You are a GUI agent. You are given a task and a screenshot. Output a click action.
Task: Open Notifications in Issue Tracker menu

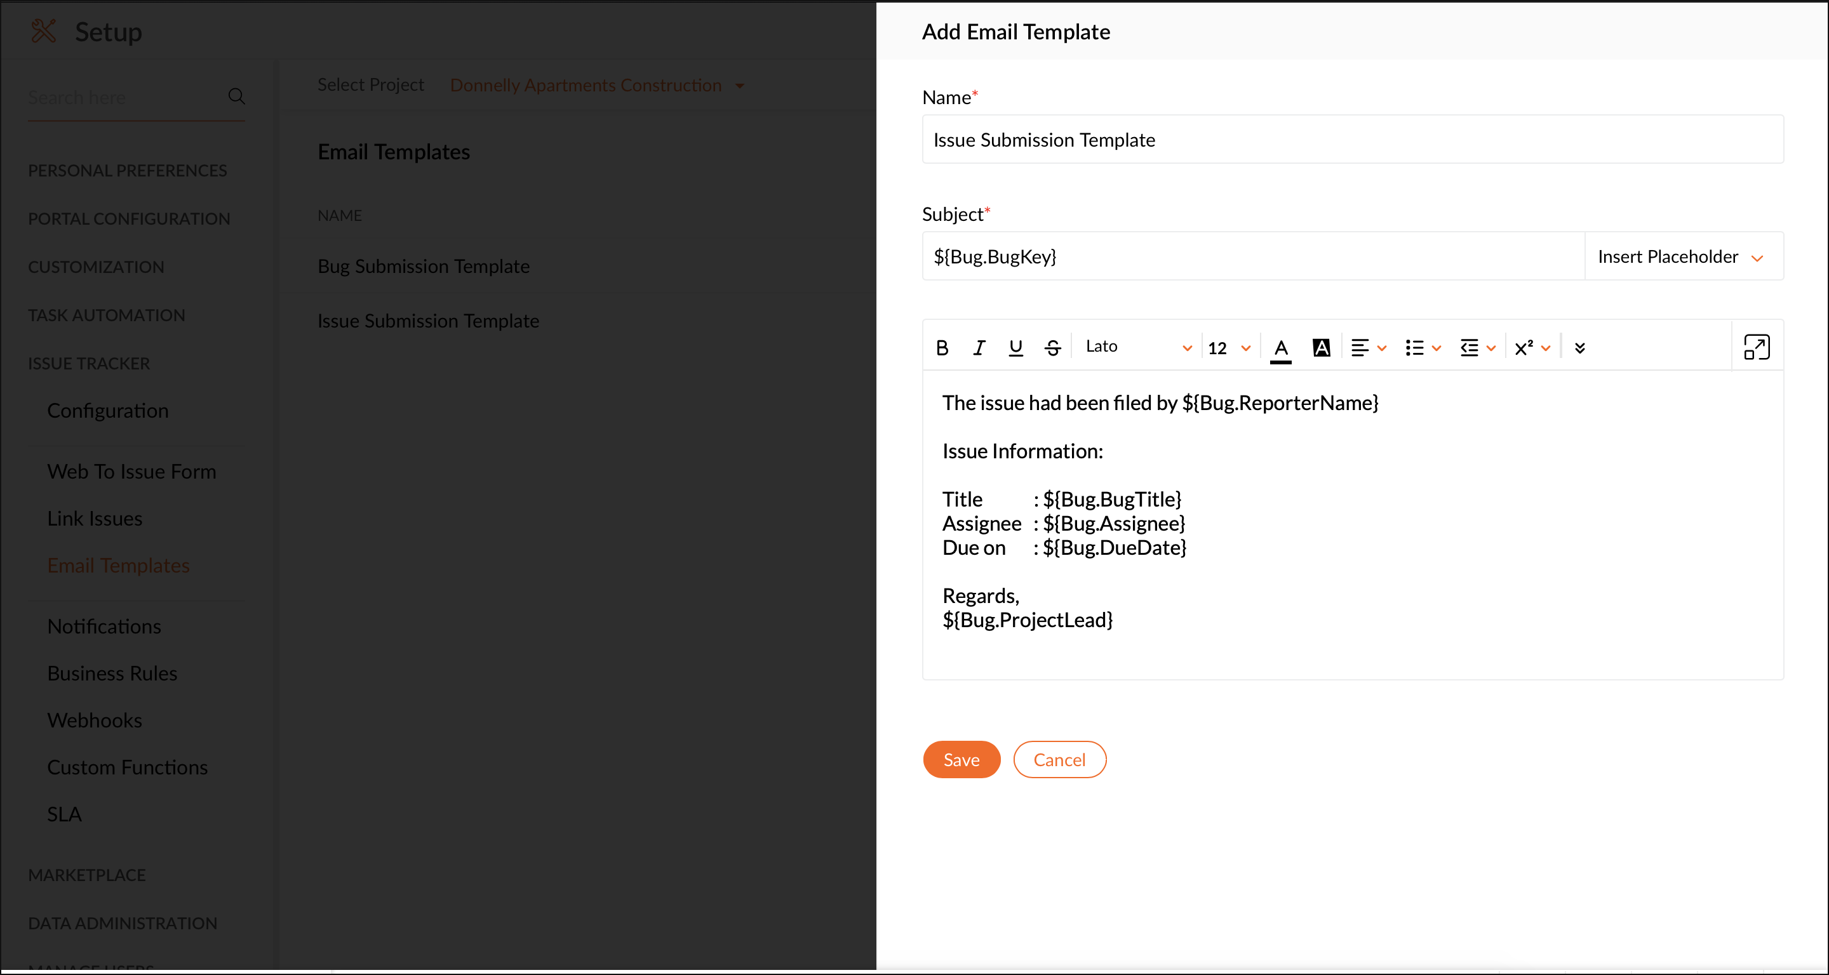pos(104,626)
